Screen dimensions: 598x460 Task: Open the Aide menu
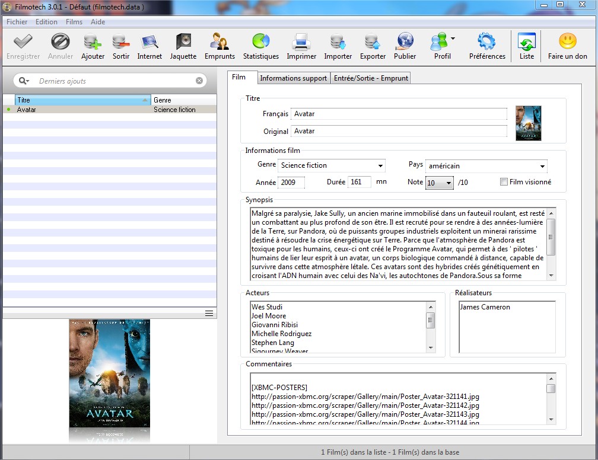[98, 22]
